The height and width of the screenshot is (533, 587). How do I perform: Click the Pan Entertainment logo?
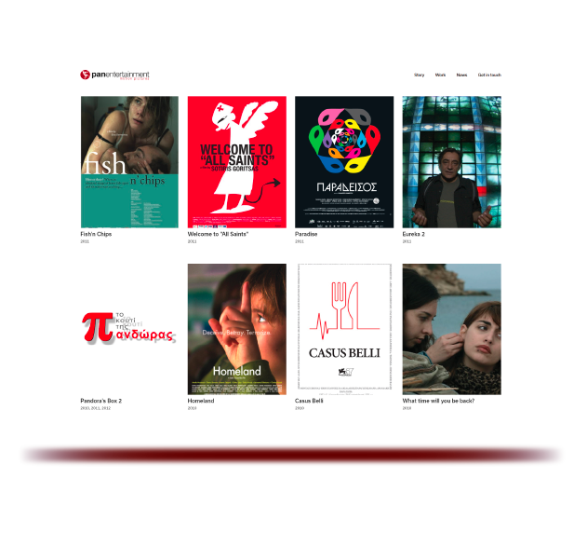[114, 75]
